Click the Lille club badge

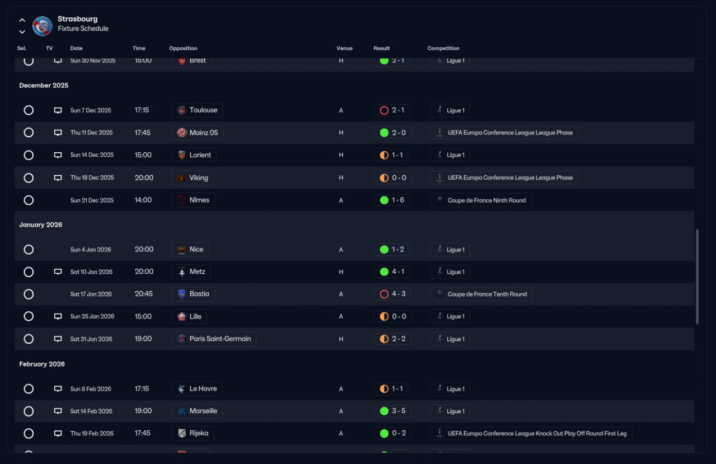pos(181,316)
